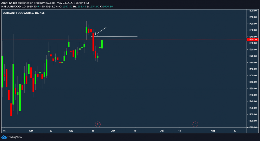Click the 1480.00 price axis label
260x141 pixels.
pos(253,62)
